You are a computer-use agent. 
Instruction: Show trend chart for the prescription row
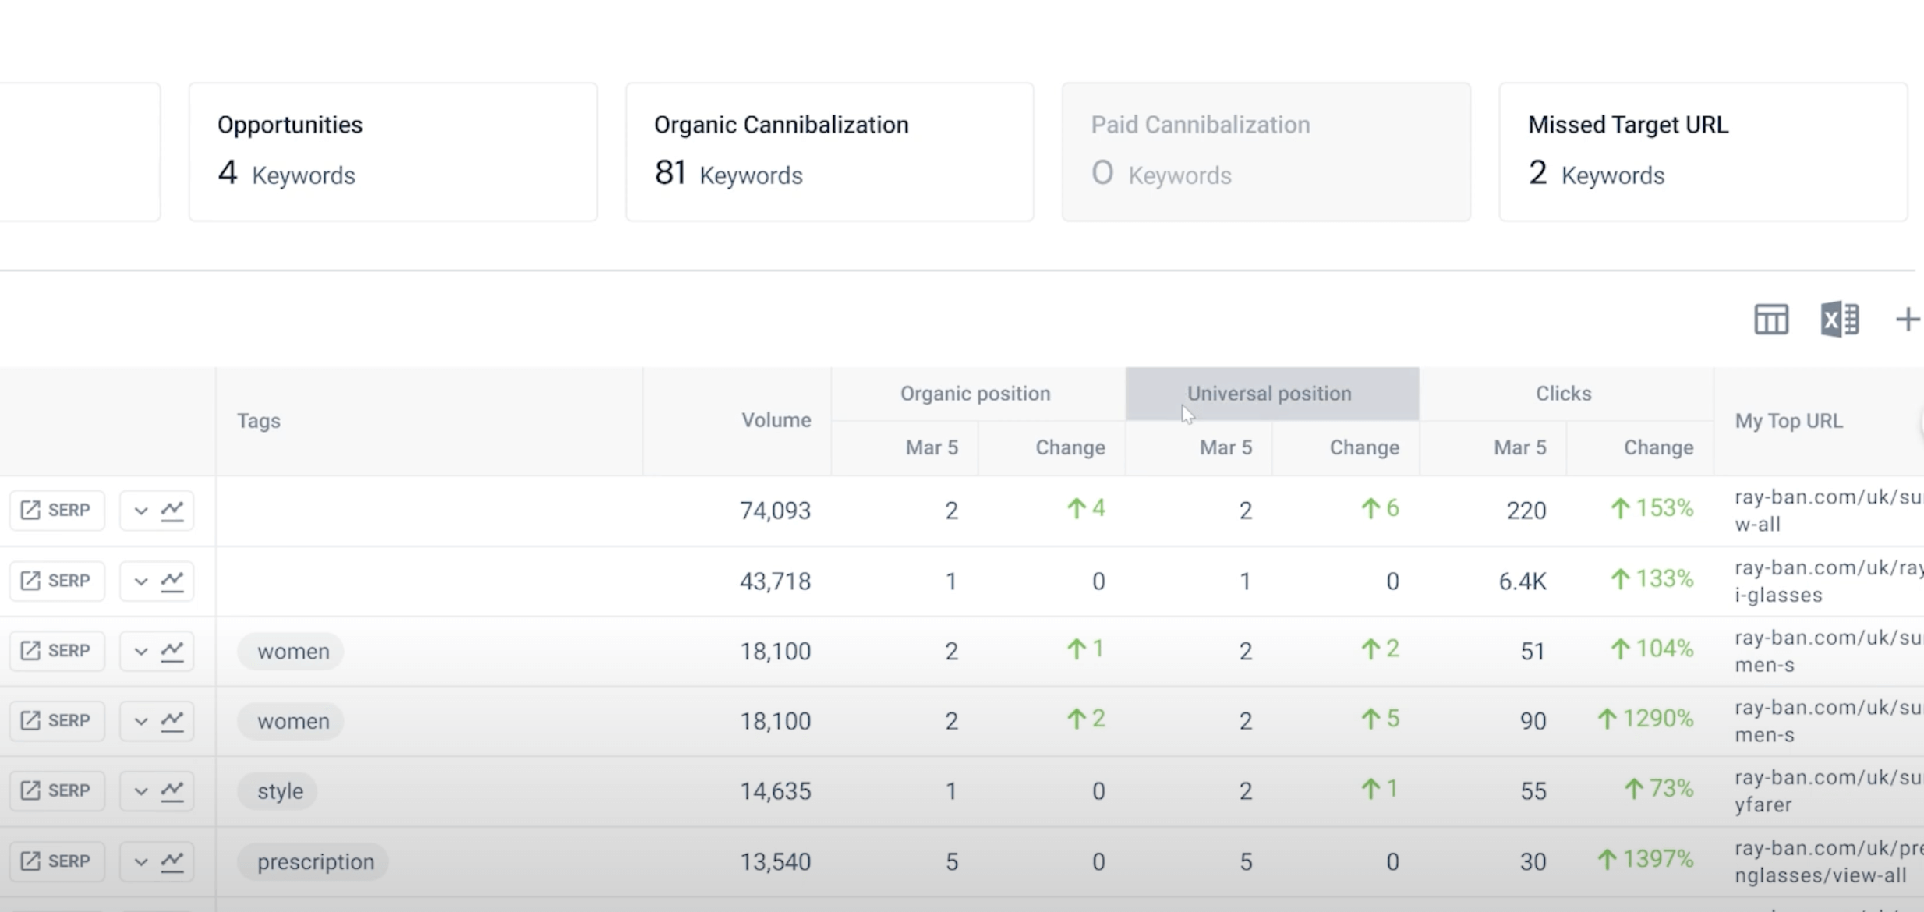click(172, 861)
